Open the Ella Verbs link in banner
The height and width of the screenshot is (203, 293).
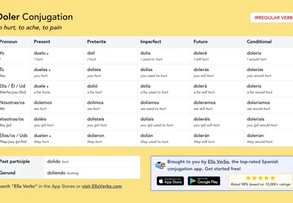218,162
